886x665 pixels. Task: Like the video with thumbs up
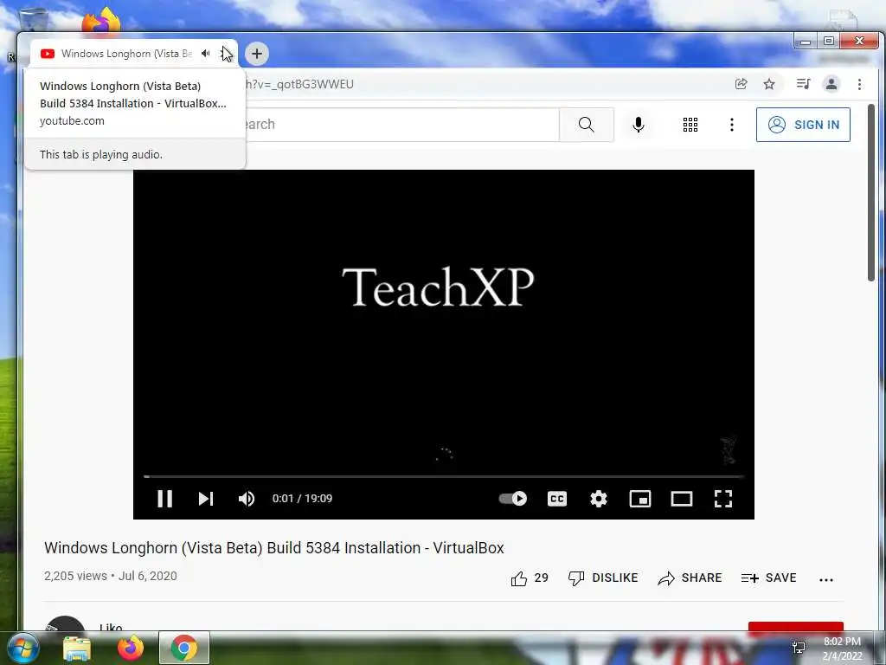[530, 578]
